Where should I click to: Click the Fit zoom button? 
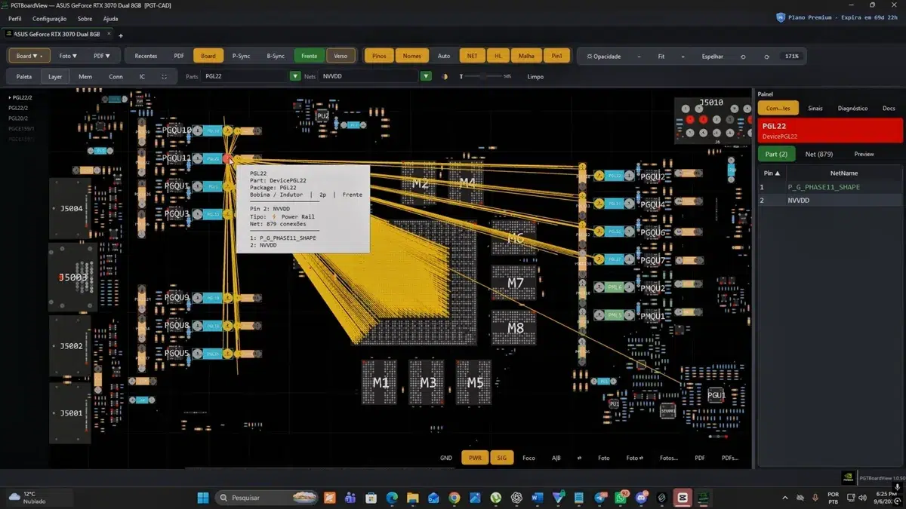pyautogui.click(x=661, y=56)
